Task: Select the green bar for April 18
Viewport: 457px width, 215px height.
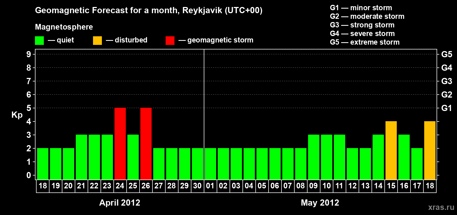Action: point(43,164)
